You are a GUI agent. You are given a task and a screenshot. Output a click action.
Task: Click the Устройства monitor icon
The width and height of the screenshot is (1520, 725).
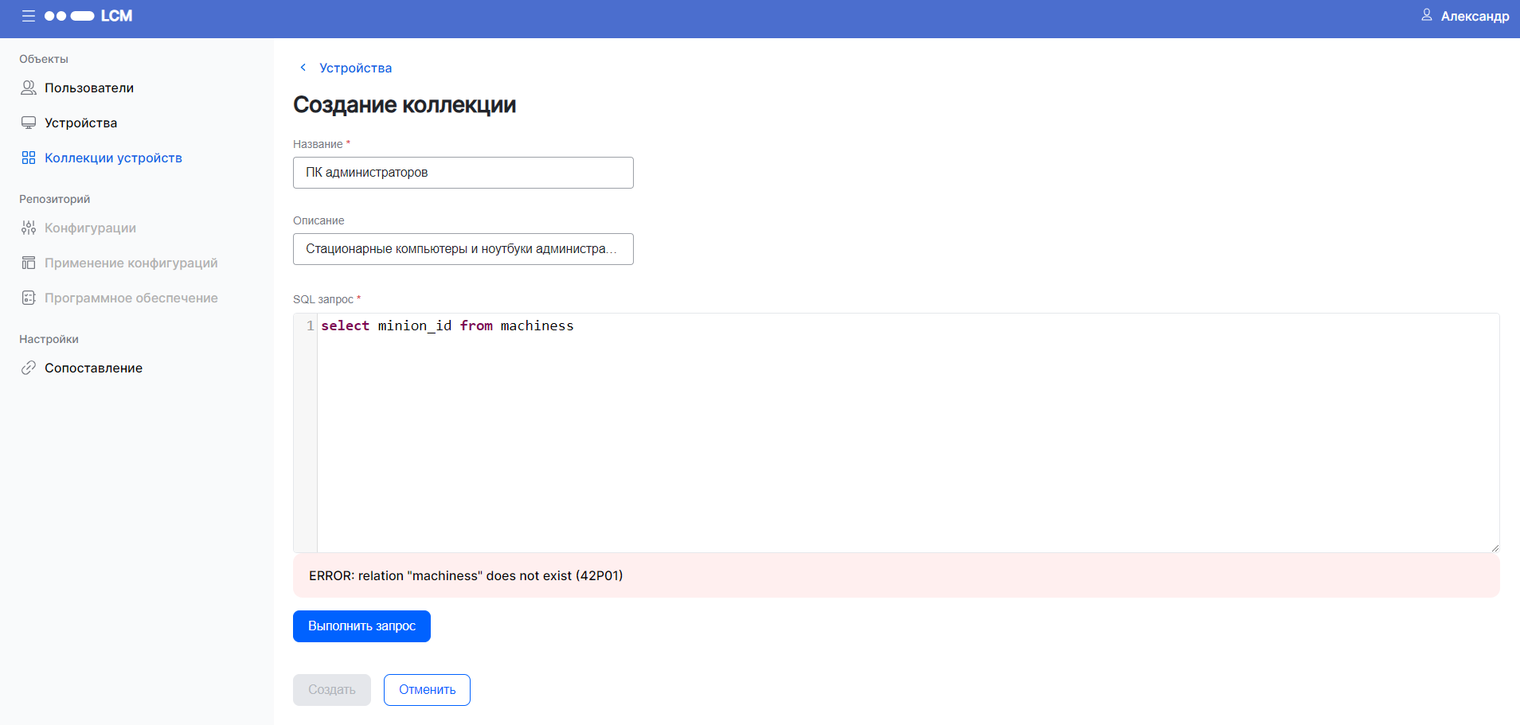29,123
